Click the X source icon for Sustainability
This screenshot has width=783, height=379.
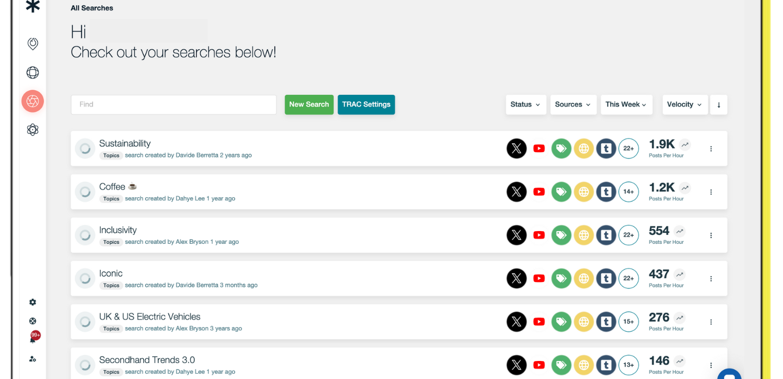516,148
